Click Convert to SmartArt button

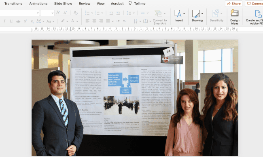160,17
